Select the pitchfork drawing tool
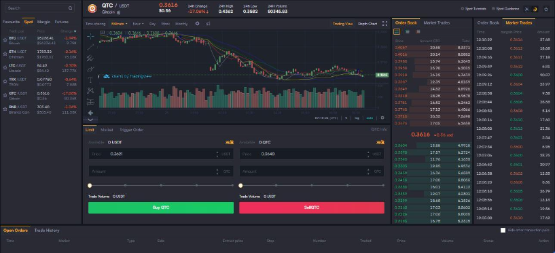The height and width of the screenshot is (253, 555). pyautogui.click(x=90, y=58)
